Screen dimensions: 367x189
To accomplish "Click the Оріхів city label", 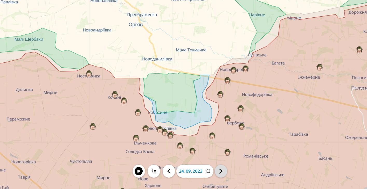I will pyautogui.click(x=136, y=25).
